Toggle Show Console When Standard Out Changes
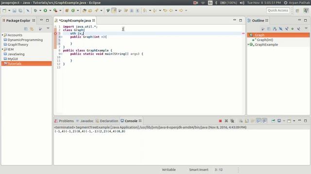This screenshot has height=174, width=311. click(259, 121)
